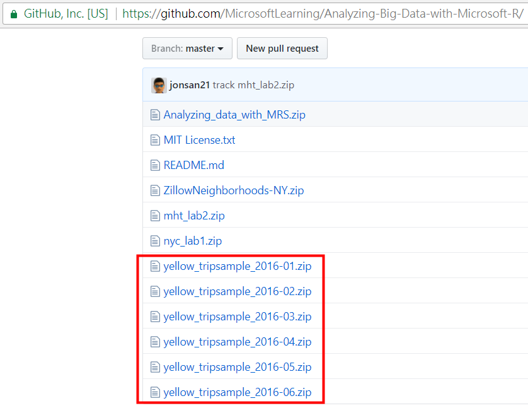Click file icon beside Analyzing_data_with_MRS.zip
528x408 pixels.
click(155, 115)
